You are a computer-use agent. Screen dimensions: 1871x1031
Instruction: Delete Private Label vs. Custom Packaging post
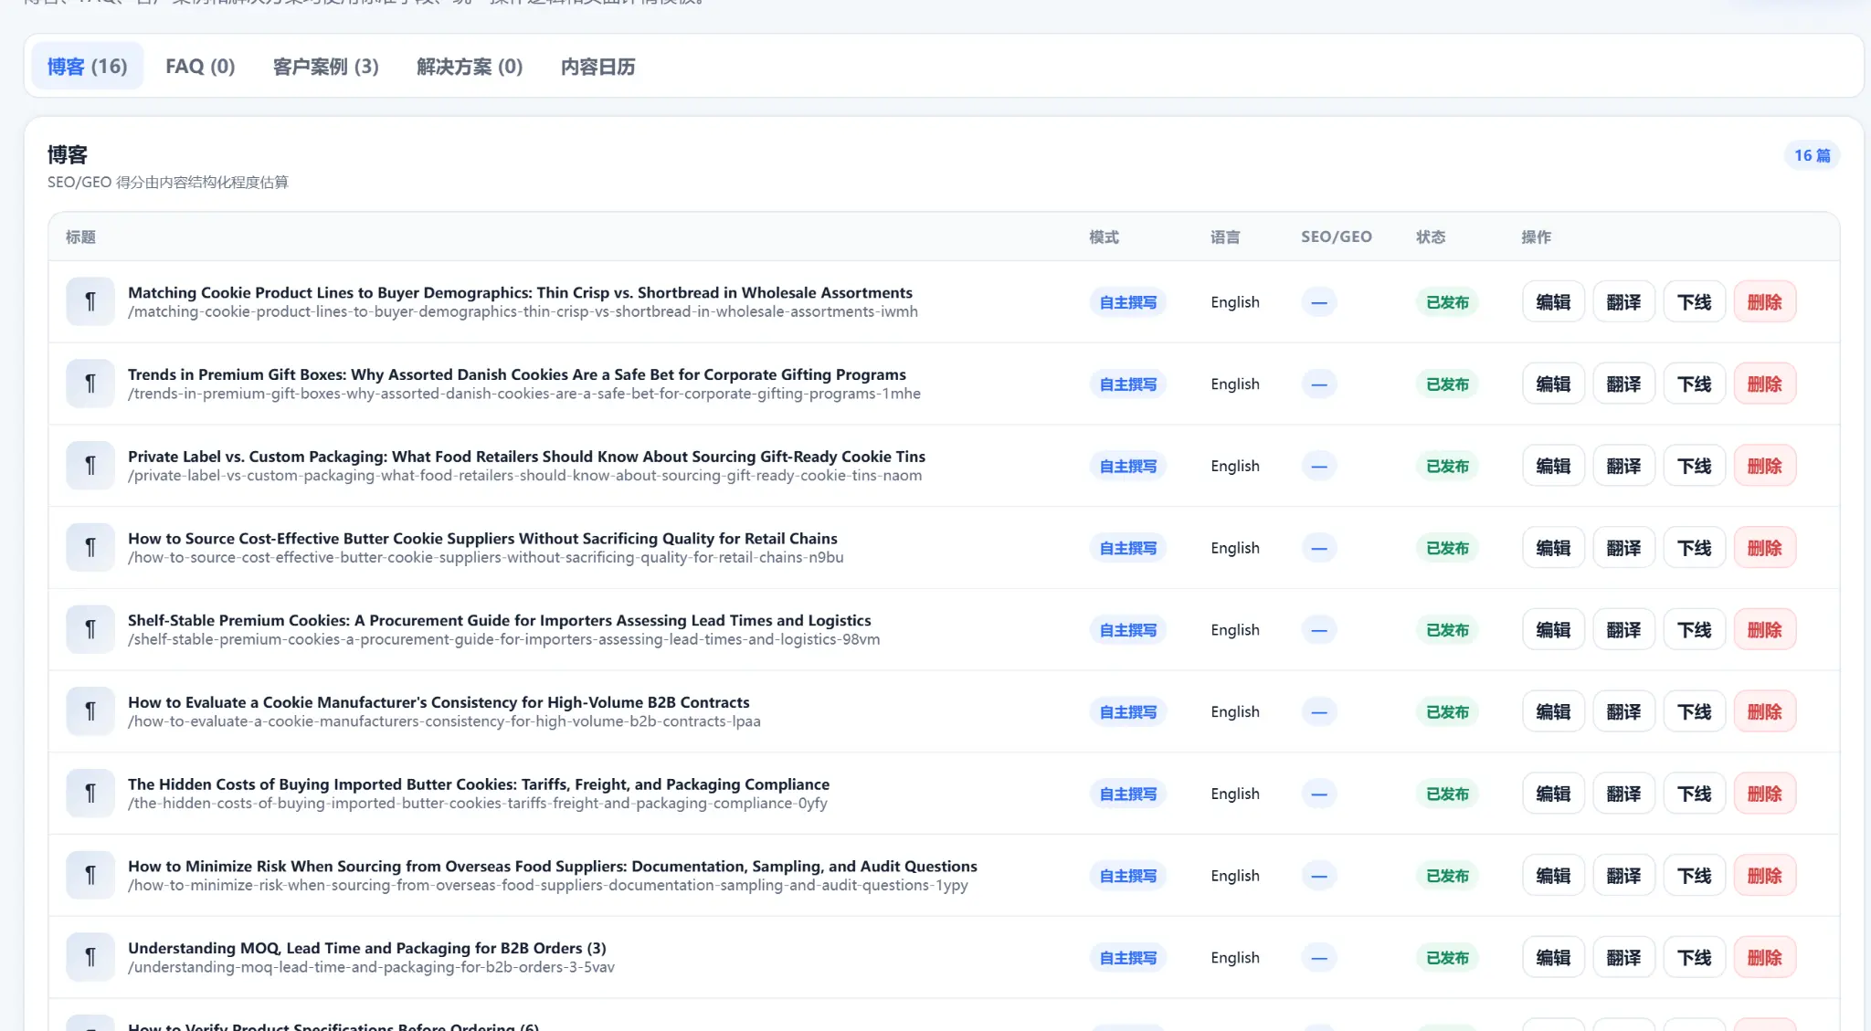(x=1764, y=466)
